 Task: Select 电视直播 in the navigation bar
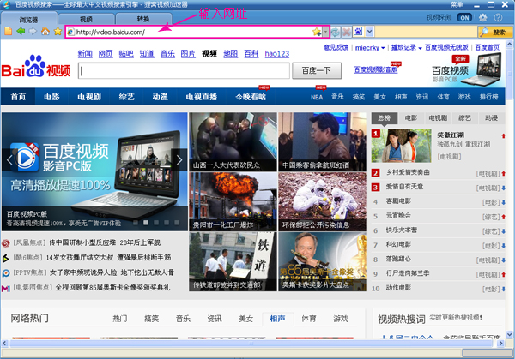click(x=202, y=97)
